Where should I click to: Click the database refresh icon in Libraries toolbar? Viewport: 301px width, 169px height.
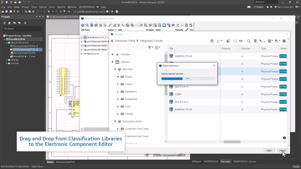(x=256, y=41)
